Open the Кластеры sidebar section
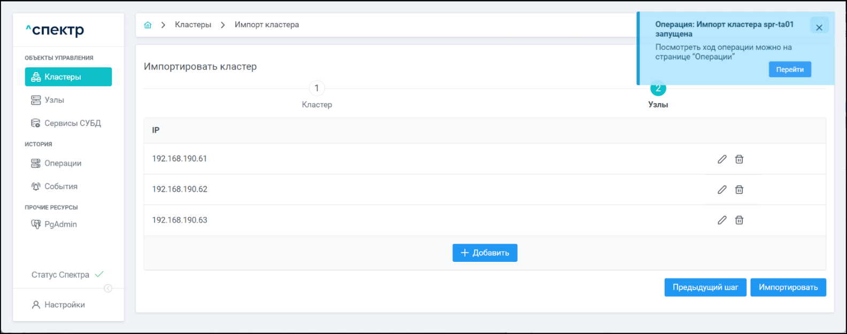847x334 pixels. point(68,77)
